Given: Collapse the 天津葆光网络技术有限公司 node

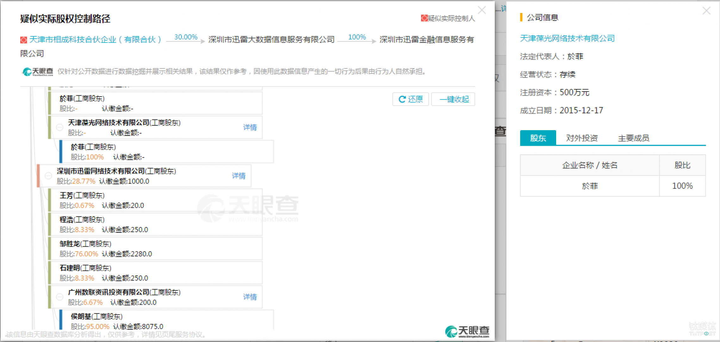Looking at the screenshot, I should [x=59, y=127].
